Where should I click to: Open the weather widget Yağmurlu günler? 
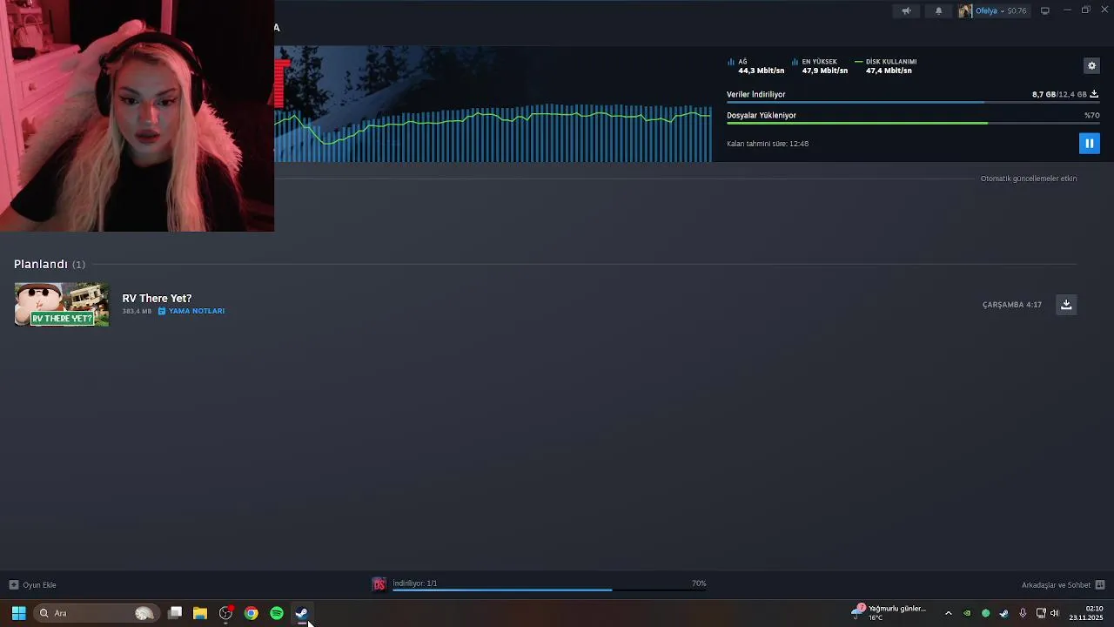[x=889, y=613]
